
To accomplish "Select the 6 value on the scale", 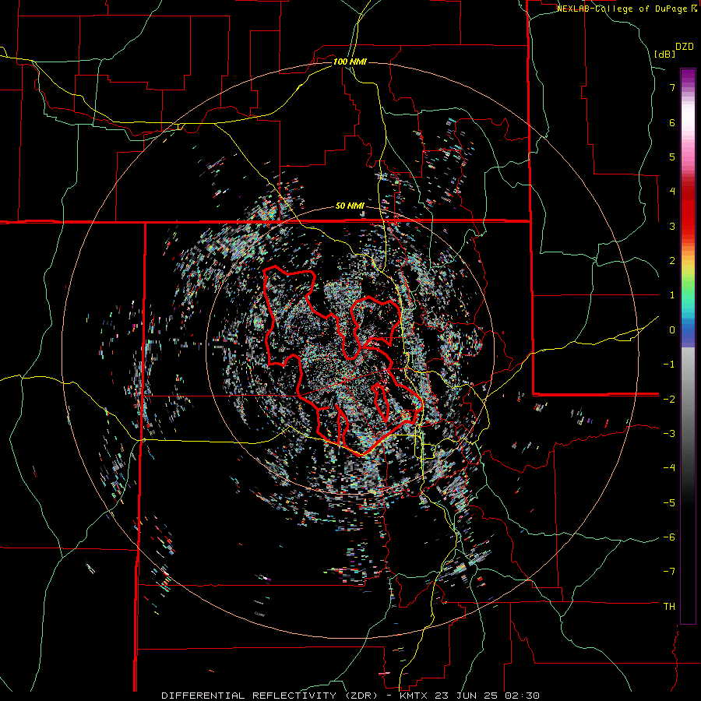I will (672, 122).
